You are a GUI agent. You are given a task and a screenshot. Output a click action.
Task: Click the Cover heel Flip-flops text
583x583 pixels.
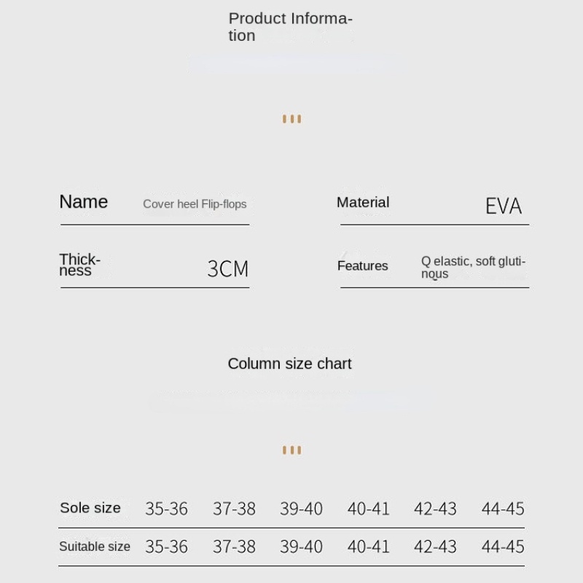coord(195,204)
